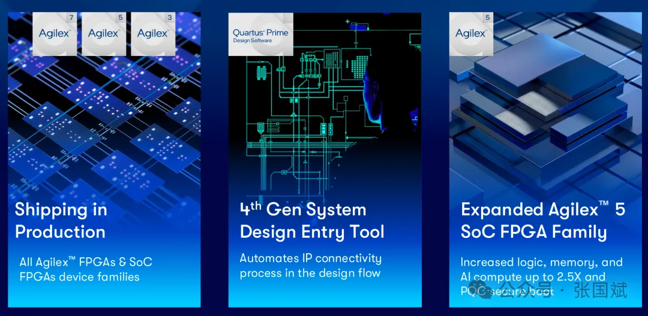Click the Agilex 3 logo badge
The width and height of the screenshot is (648, 316).
[x=153, y=34]
